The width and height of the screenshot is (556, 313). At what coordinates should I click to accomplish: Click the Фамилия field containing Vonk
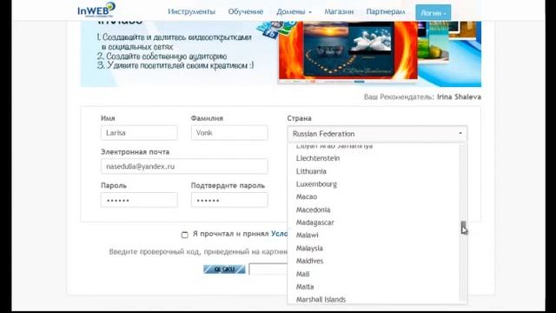coord(229,133)
